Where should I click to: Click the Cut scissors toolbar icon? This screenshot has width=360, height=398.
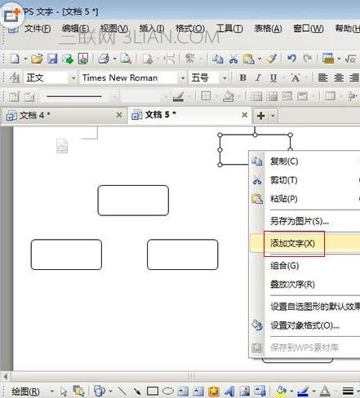[233, 59]
